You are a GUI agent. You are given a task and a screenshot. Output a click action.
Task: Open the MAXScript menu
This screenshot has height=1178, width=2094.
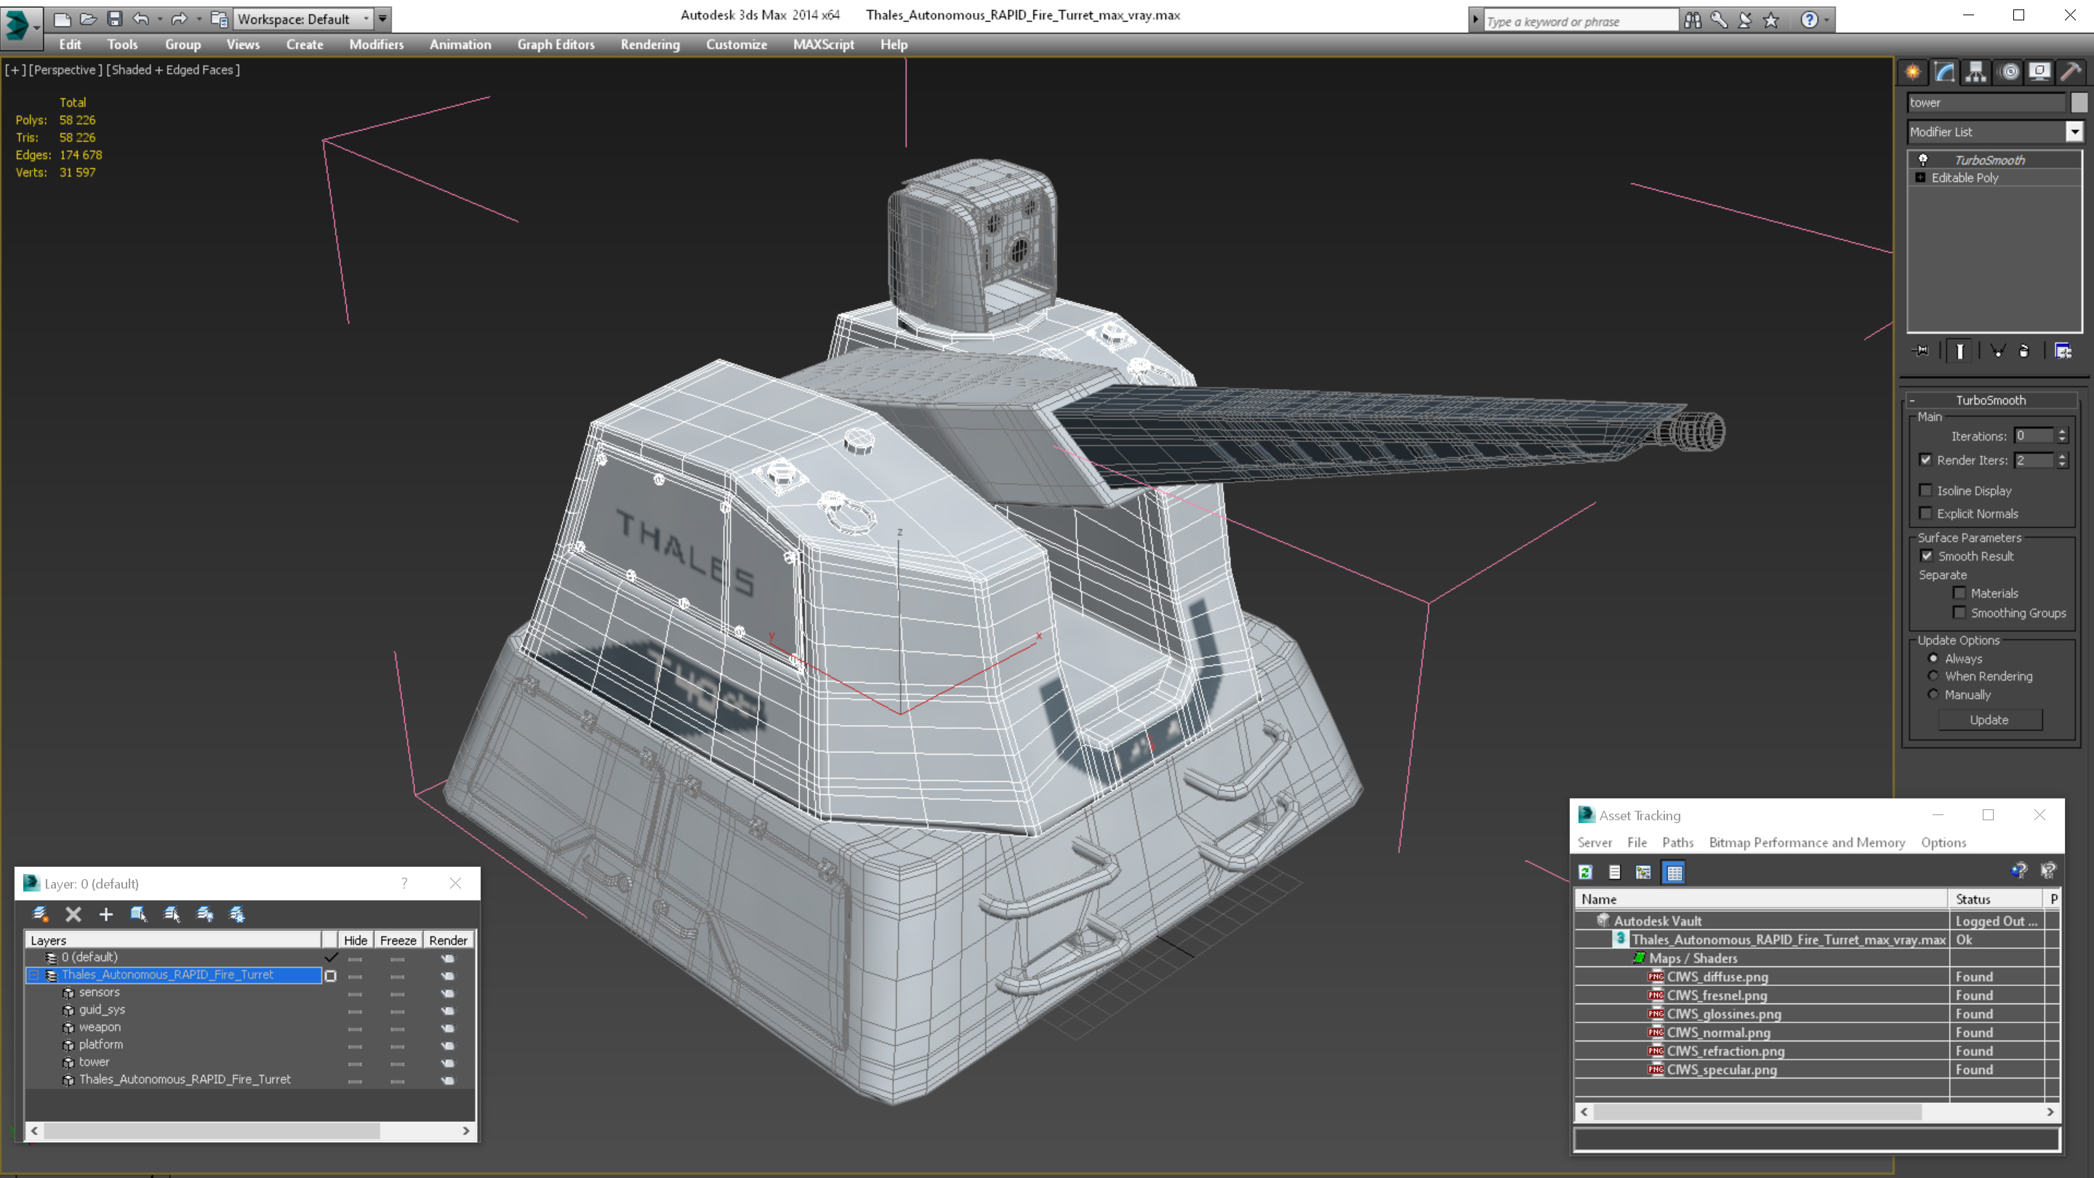824,44
